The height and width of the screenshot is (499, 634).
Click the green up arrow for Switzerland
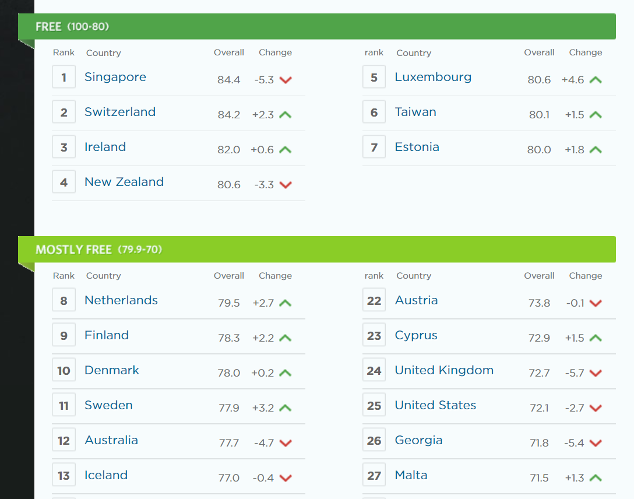tap(286, 115)
